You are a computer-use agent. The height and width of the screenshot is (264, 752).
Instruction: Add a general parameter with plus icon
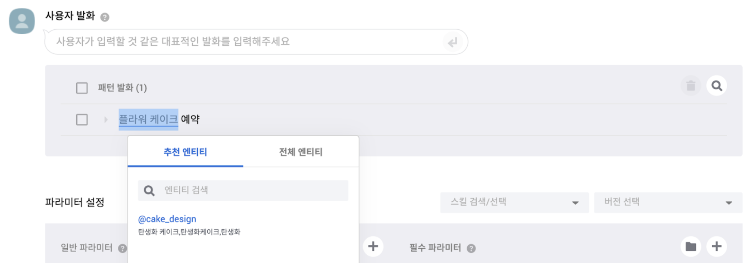[373, 246]
